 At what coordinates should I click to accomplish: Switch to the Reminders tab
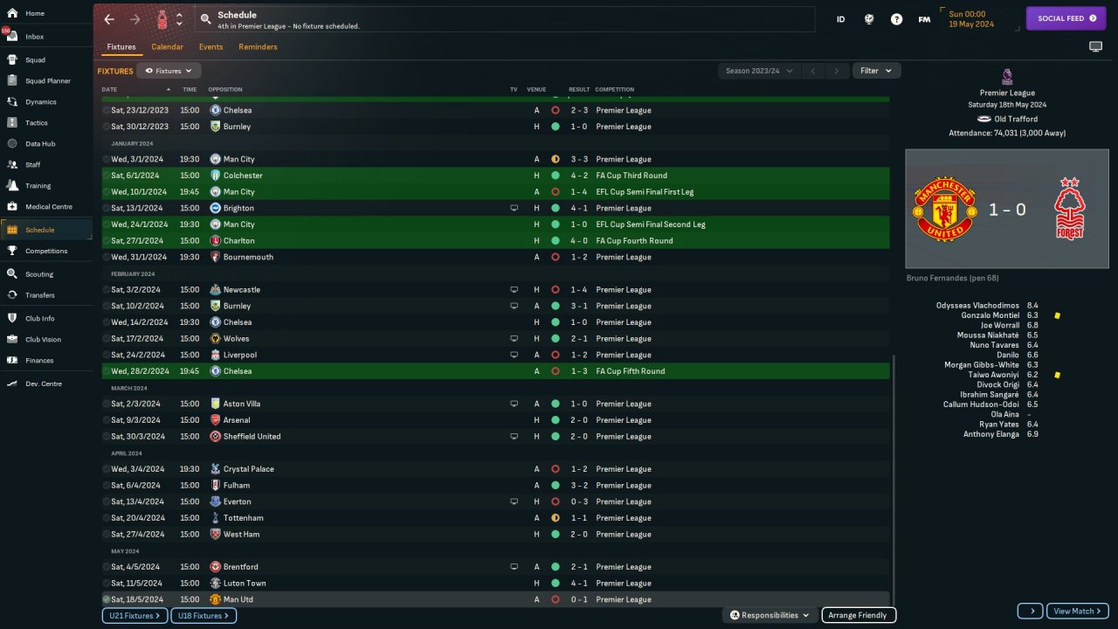(258, 47)
